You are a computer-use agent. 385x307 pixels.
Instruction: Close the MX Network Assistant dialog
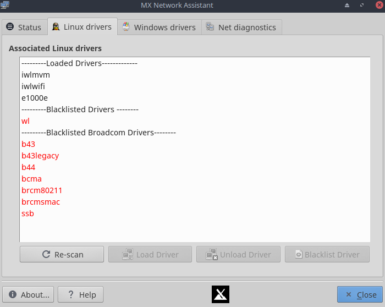pos(360,294)
